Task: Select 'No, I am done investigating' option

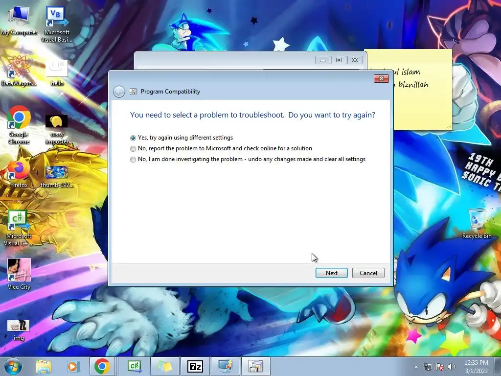Action: (x=248, y=159)
